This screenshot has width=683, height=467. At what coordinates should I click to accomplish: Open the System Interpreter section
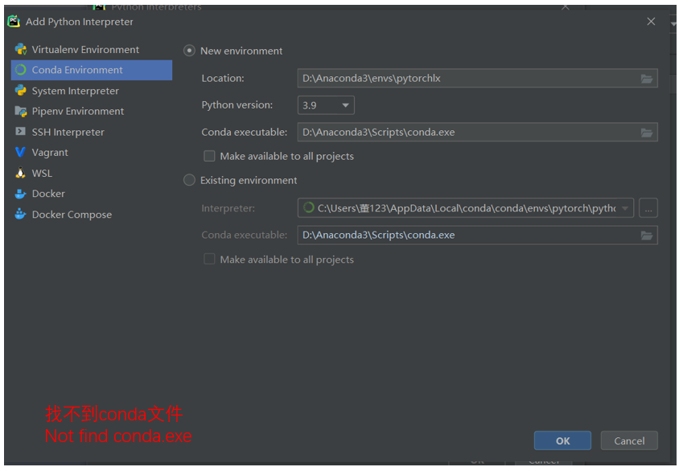point(77,90)
